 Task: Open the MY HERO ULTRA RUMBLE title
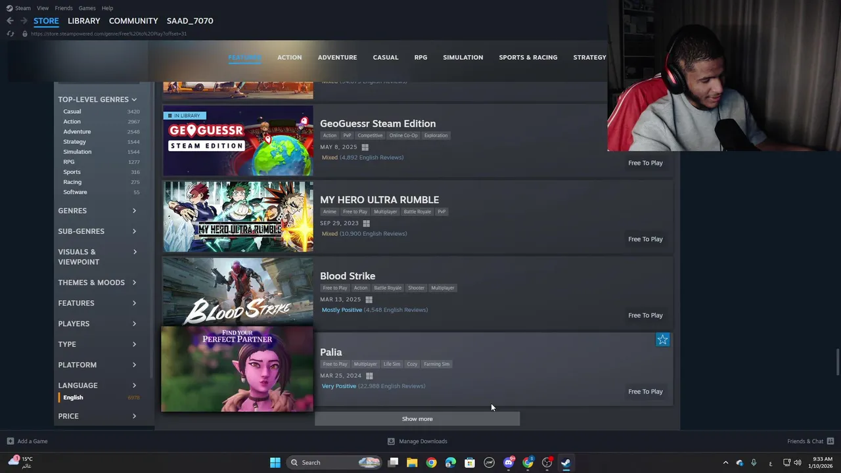(x=379, y=200)
